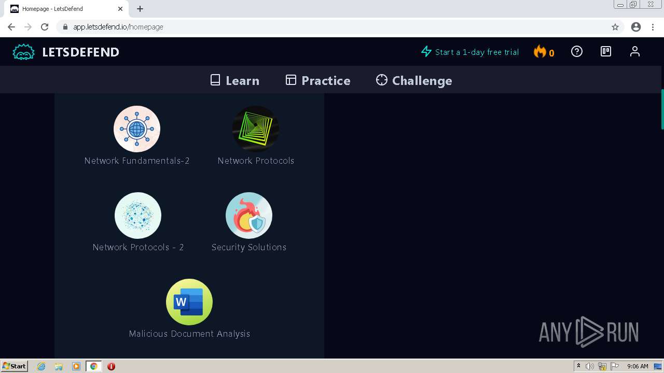The height and width of the screenshot is (373, 664).
Task: Show hidden tray icons arrow
Action: coord(578,366)
